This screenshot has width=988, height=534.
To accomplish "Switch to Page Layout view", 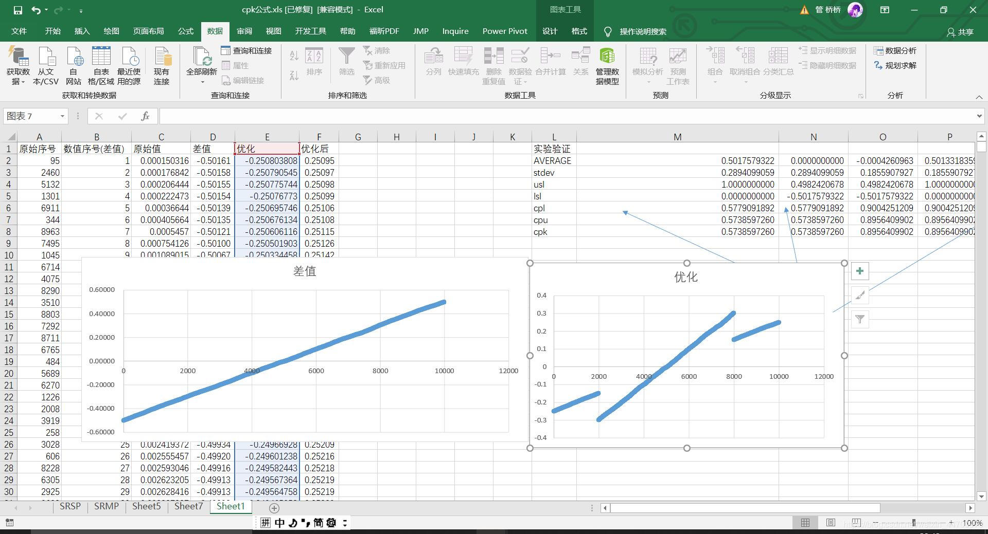I will 831,523.
